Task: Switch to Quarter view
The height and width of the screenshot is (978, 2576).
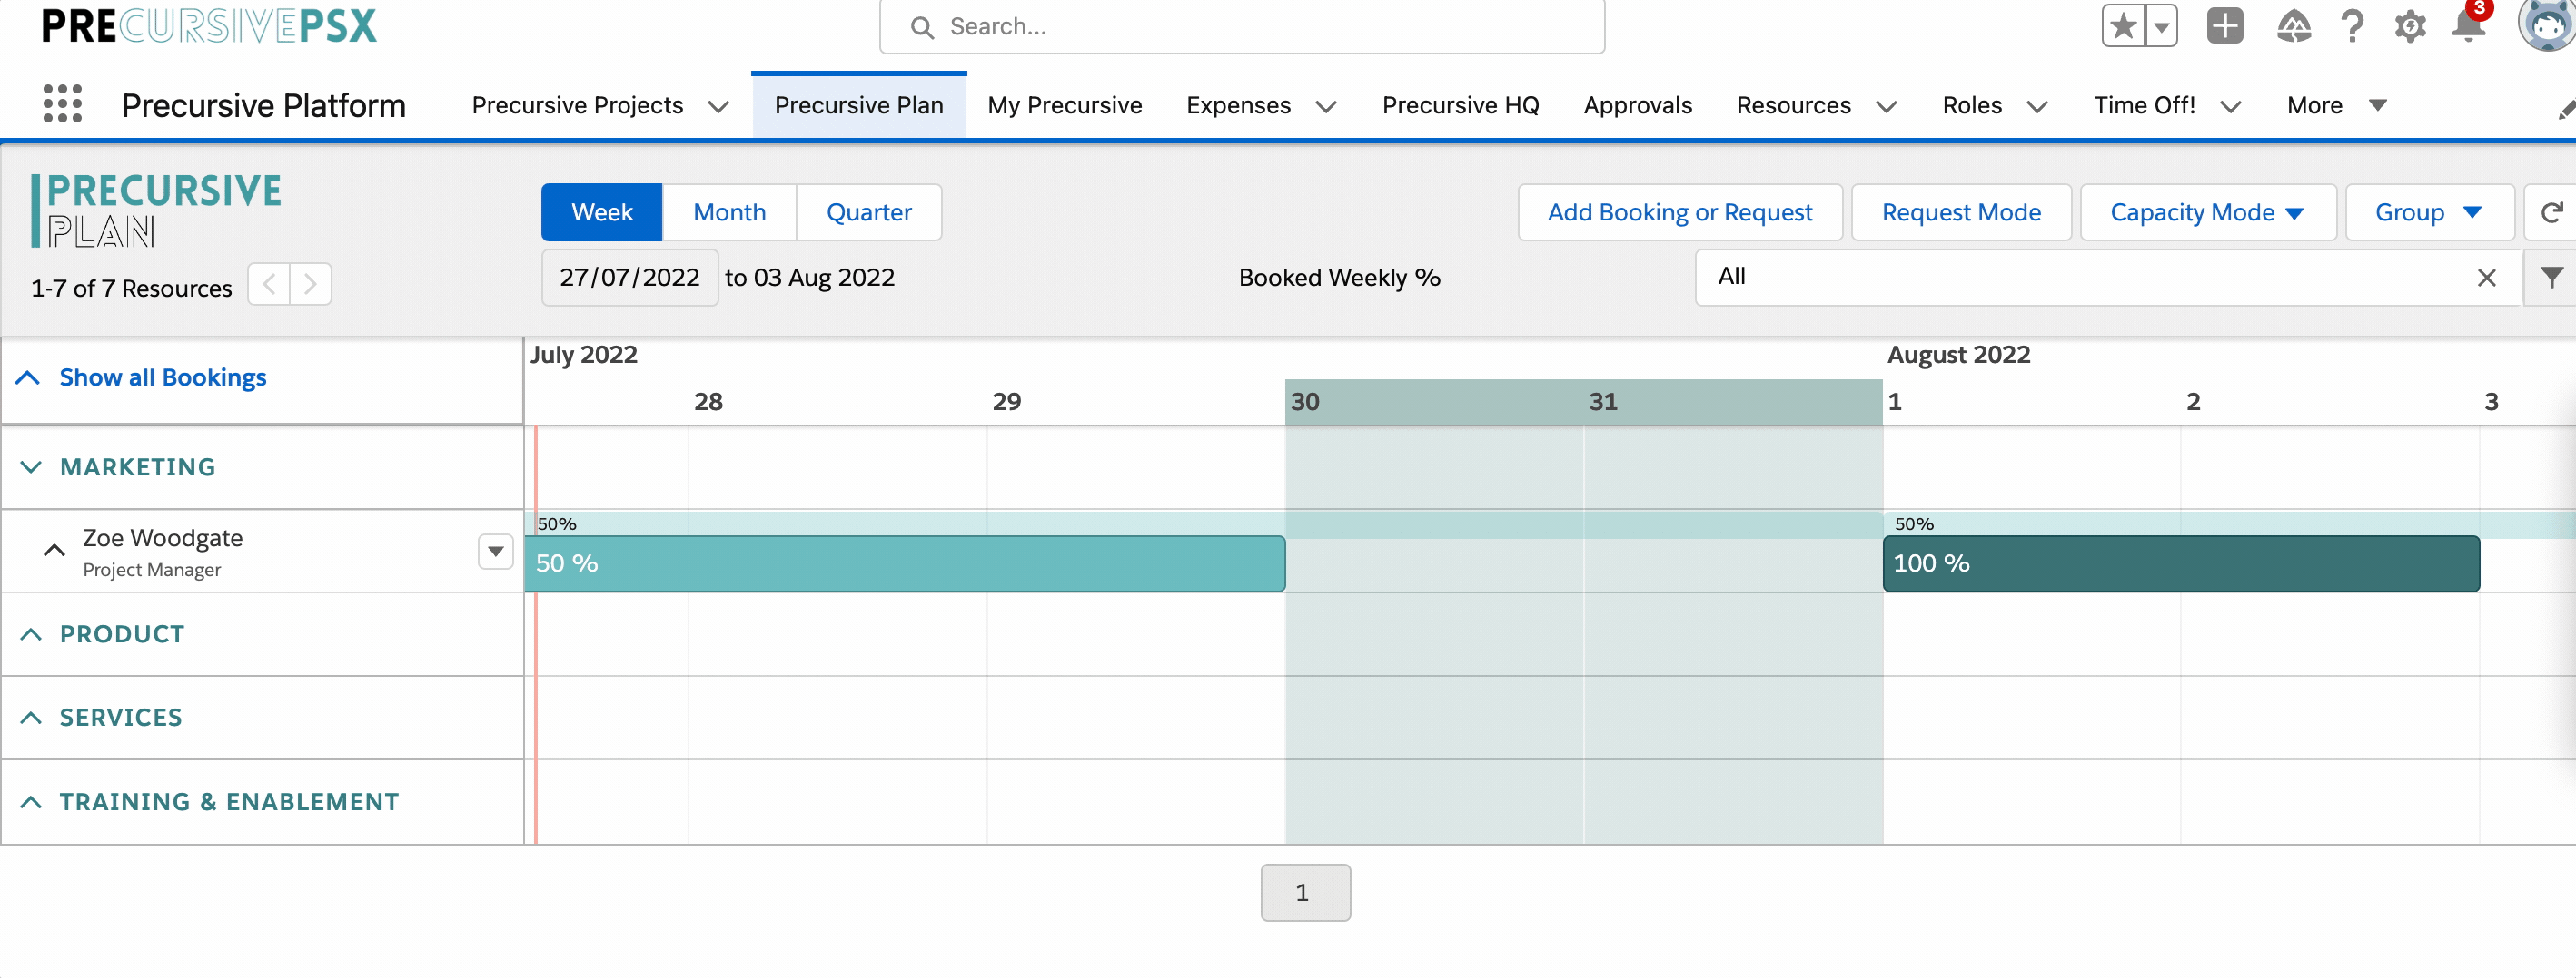Action: (869, 211)
